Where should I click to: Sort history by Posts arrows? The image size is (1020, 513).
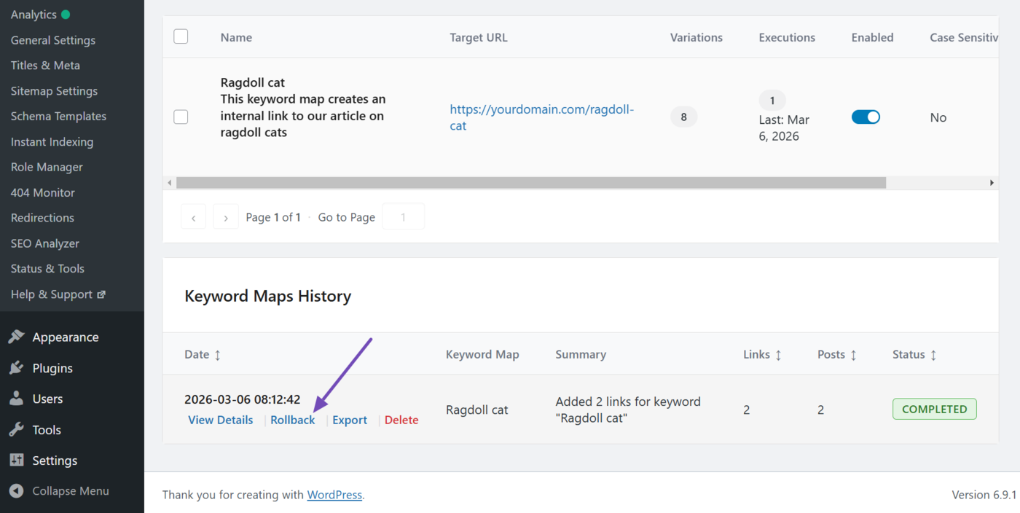click(x=853, y=355)
